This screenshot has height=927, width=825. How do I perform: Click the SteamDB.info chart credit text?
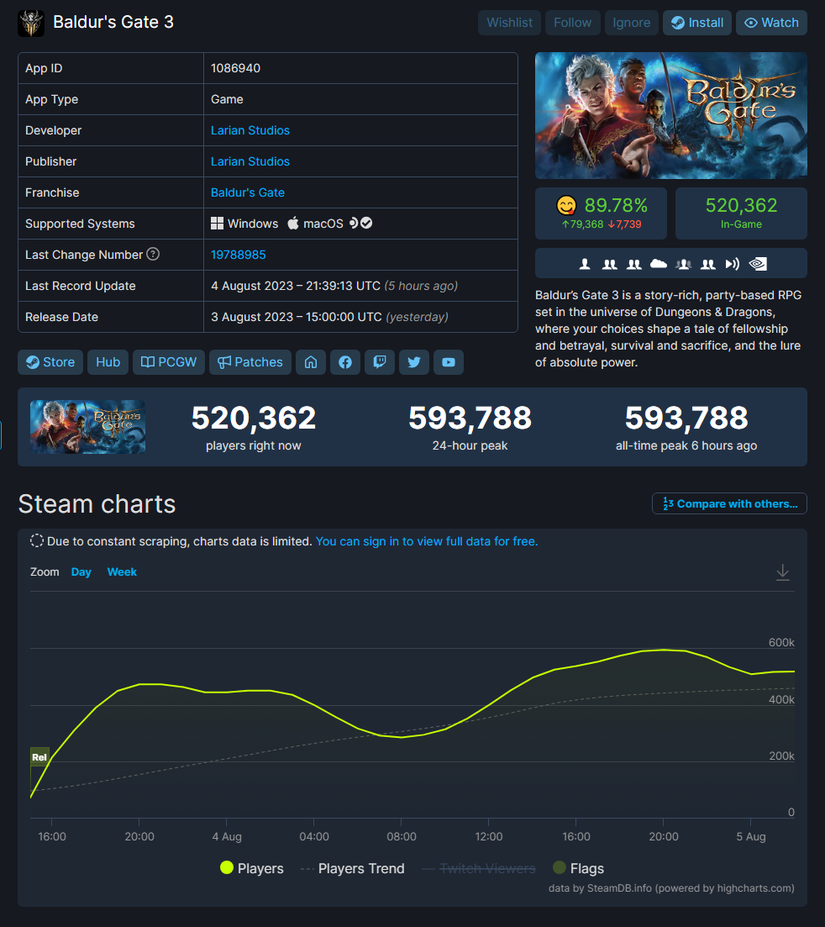coord(671,888)
